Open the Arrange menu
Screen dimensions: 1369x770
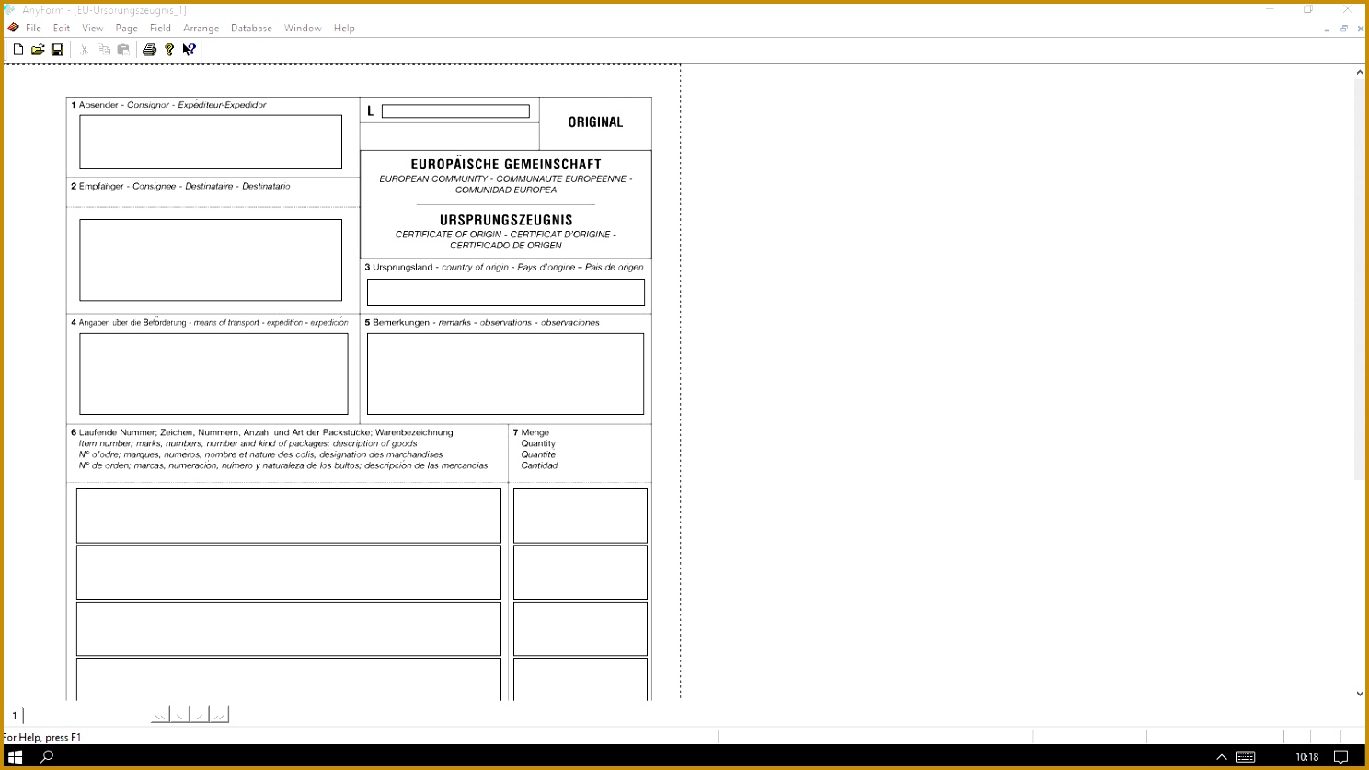click(201, 28)
